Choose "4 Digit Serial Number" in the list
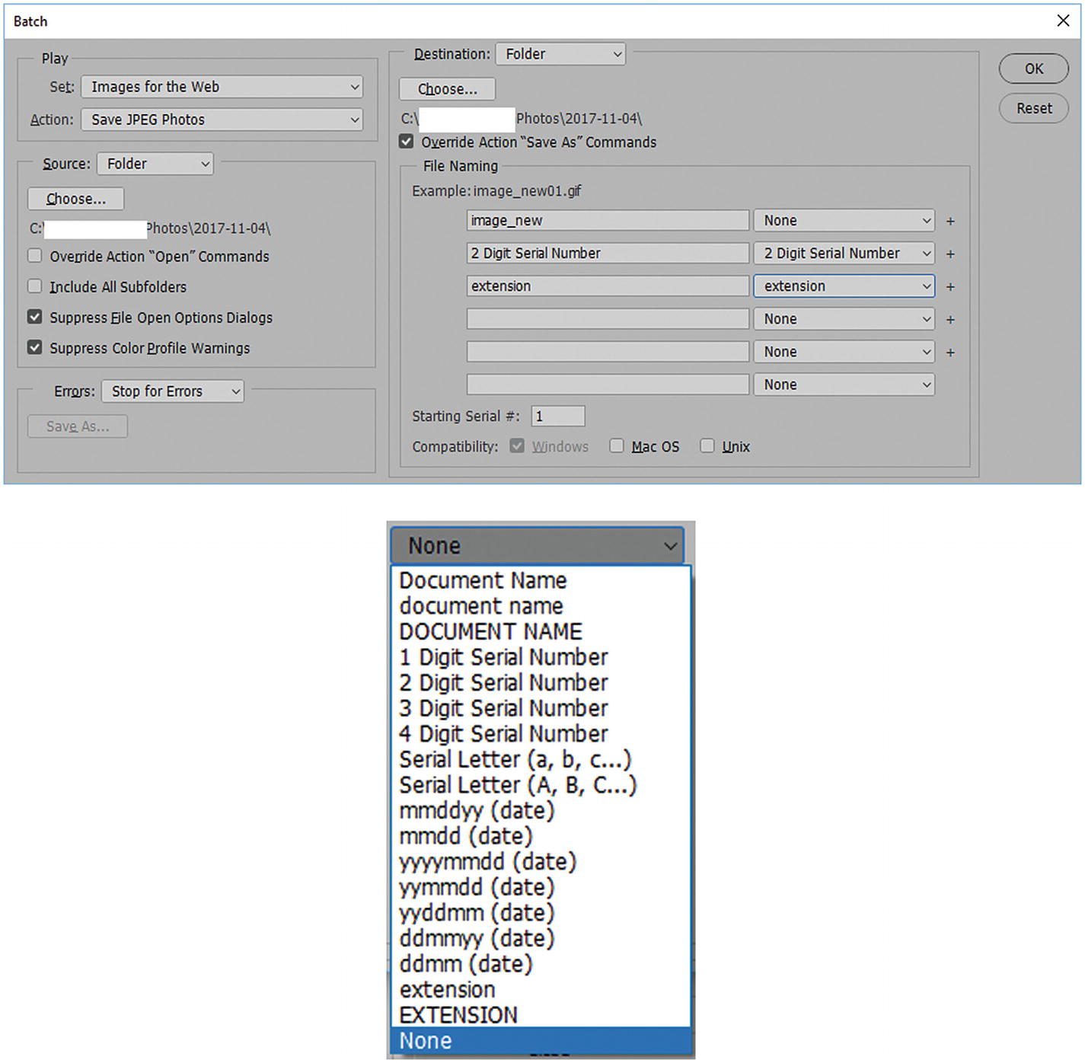 [x=541, y=735]
